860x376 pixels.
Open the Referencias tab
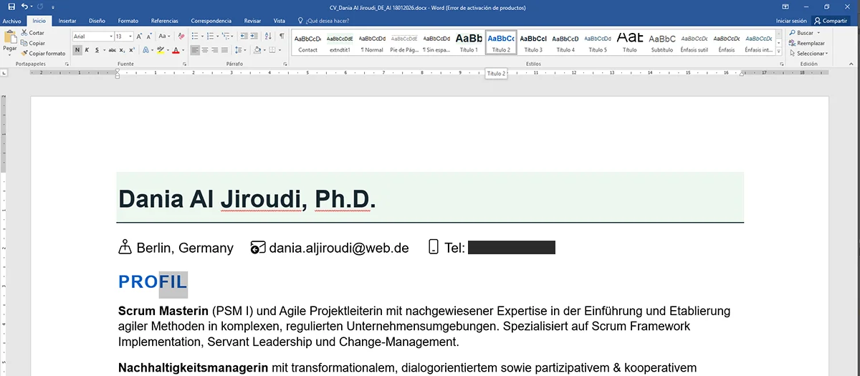pos(164,21)
